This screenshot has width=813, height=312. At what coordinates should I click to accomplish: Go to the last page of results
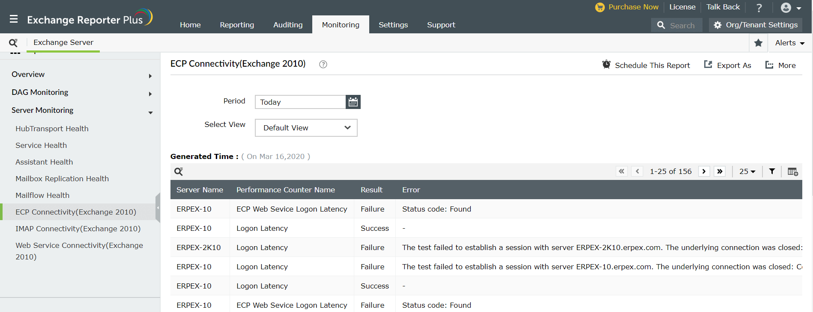click(720, 171)
